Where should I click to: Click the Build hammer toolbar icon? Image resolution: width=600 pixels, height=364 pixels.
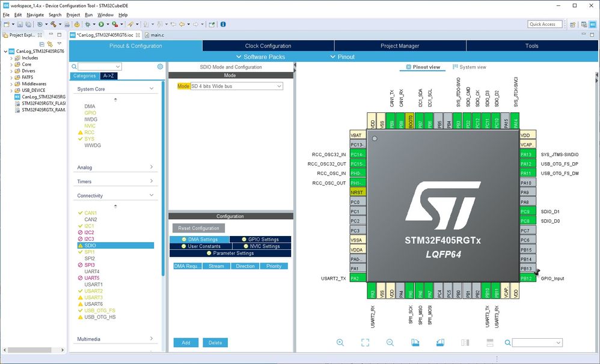point(53,24)
